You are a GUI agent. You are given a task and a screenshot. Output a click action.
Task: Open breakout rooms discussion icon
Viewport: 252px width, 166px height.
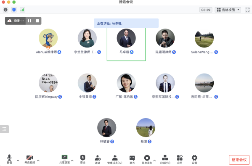coord(165,159)
